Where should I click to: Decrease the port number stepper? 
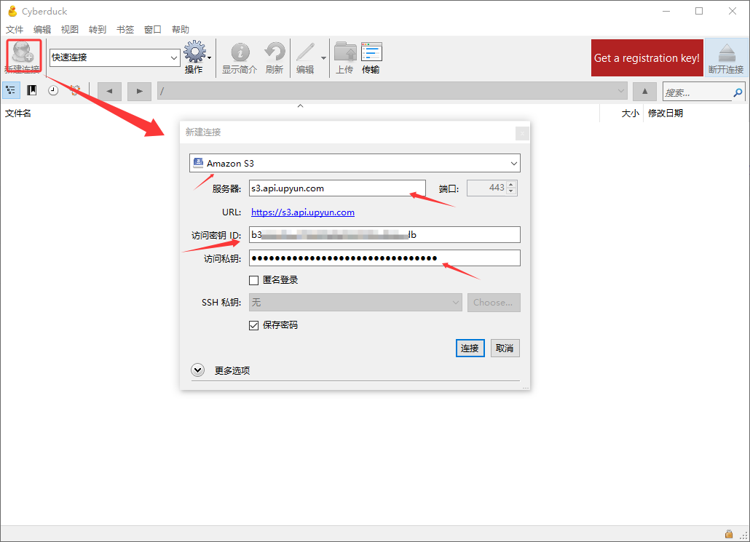coord(511,191)
